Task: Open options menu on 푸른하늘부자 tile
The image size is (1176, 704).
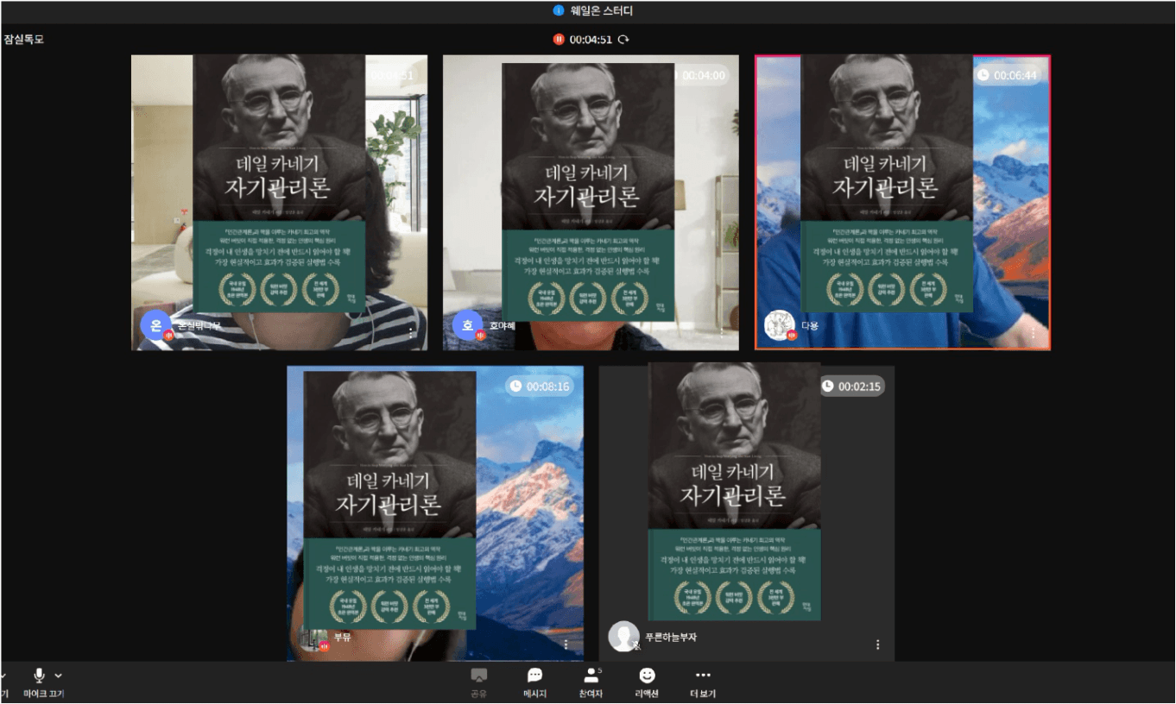Action: coord(878,644)
